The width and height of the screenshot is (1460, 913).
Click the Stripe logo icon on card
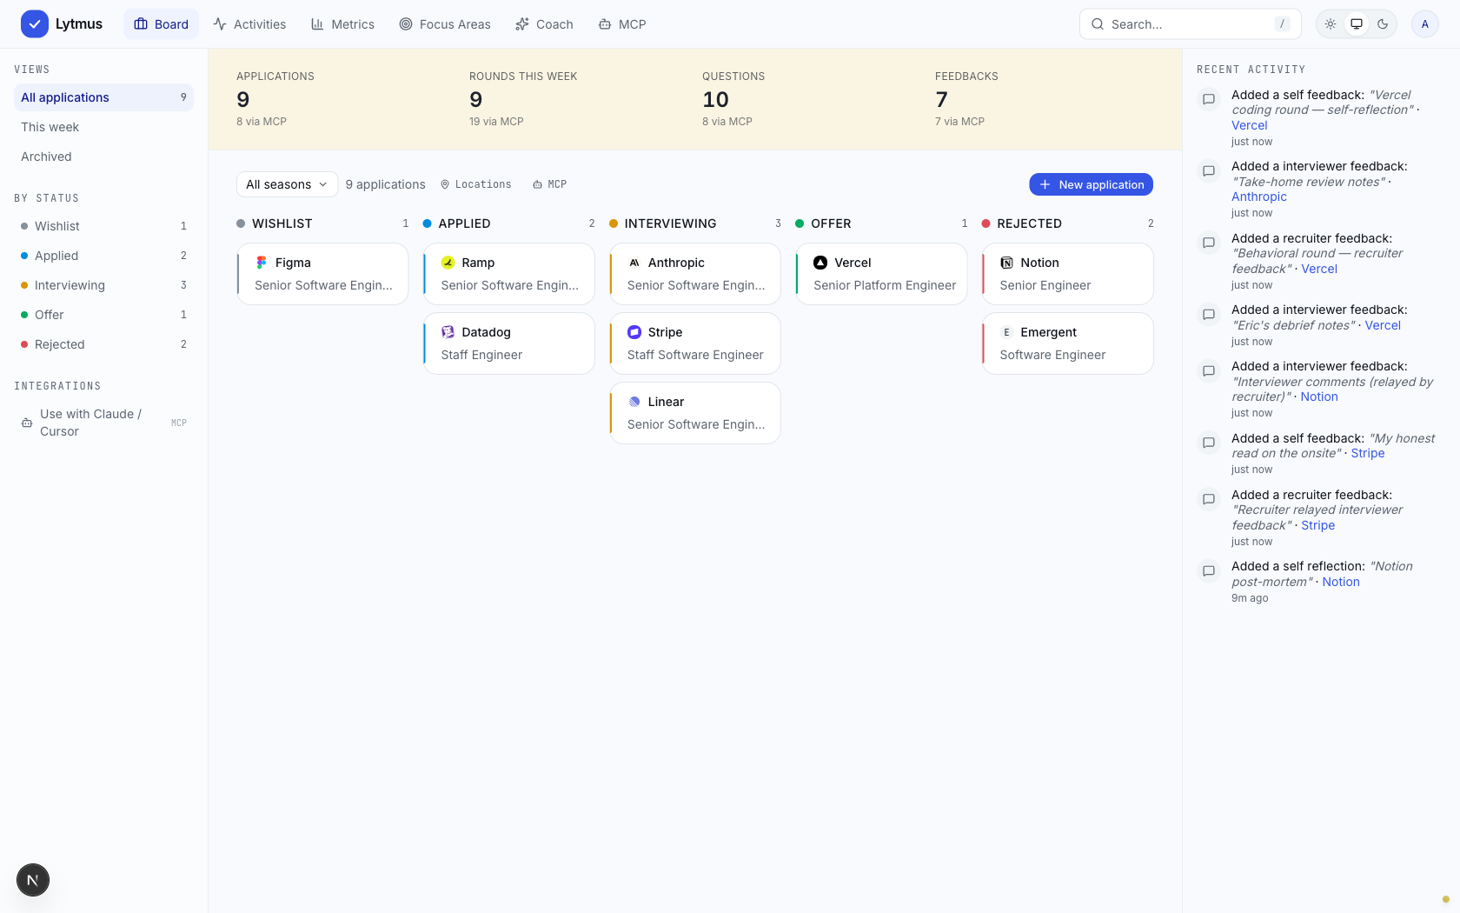[634, 332]
